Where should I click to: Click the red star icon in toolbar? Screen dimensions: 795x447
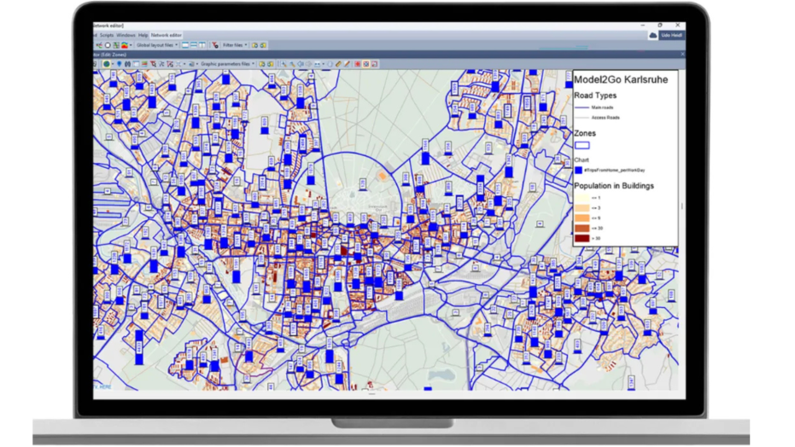tap(357, 64)
